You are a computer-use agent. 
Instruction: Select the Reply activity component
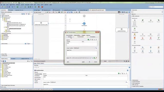click(x=135, y=29)
